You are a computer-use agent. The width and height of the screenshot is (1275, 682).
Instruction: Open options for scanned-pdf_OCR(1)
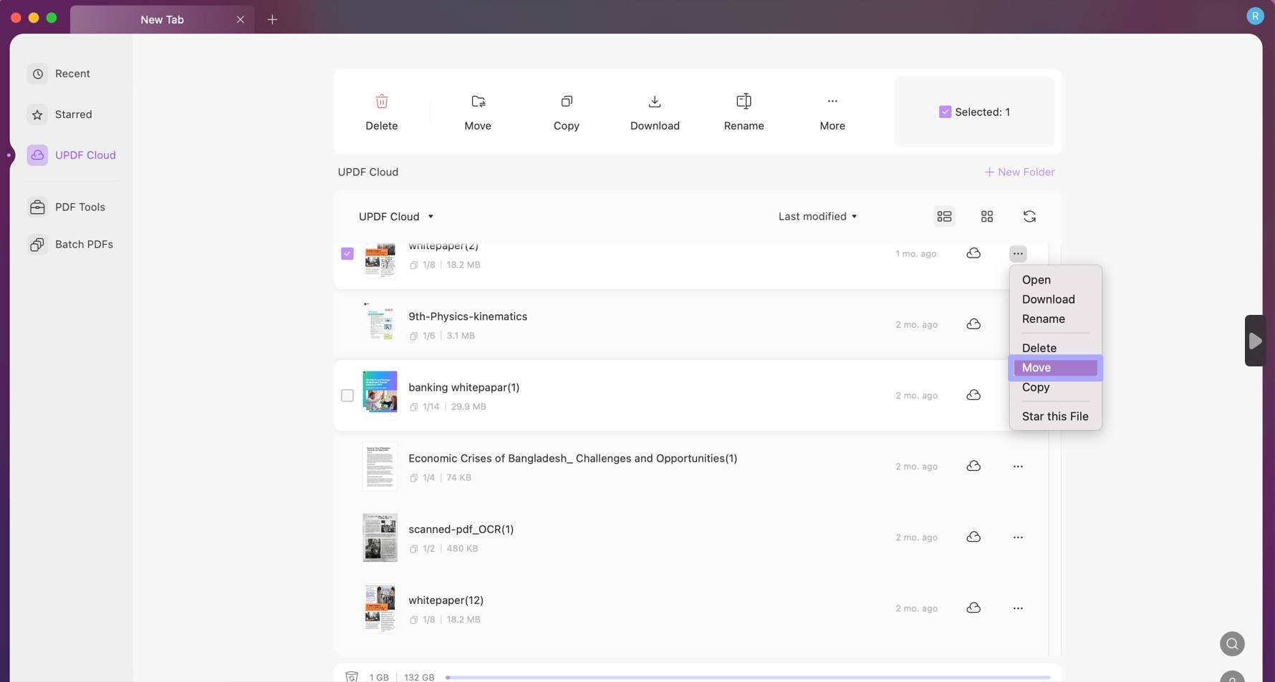(x=1018, y=537)
